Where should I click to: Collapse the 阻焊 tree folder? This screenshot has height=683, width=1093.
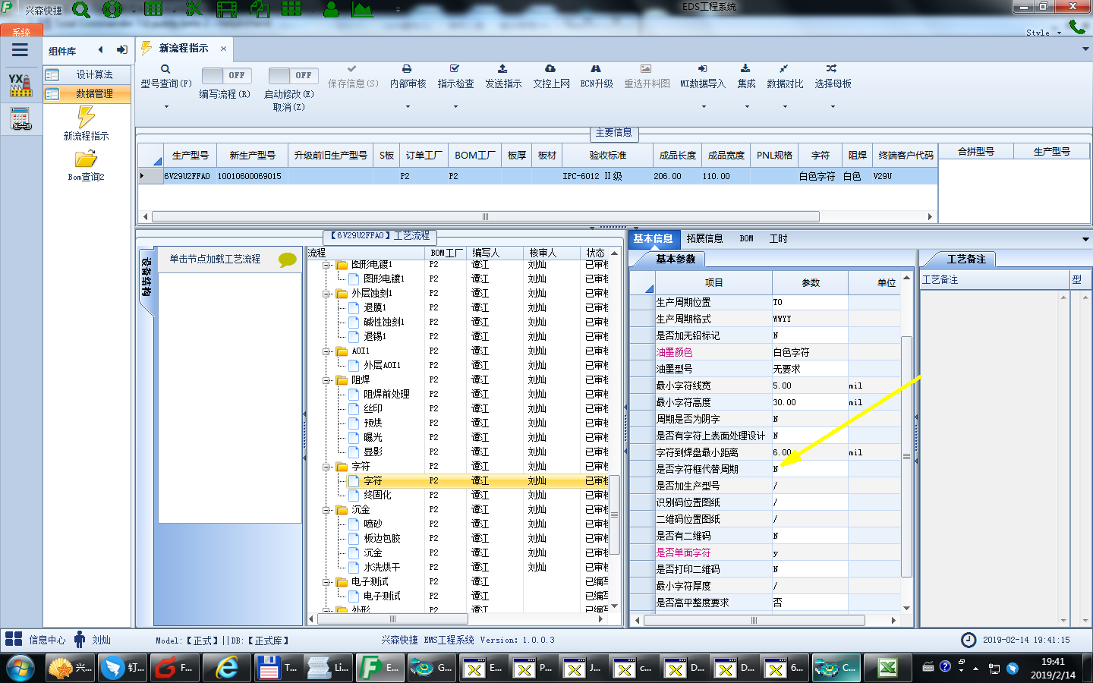click(x=326, y=379)
